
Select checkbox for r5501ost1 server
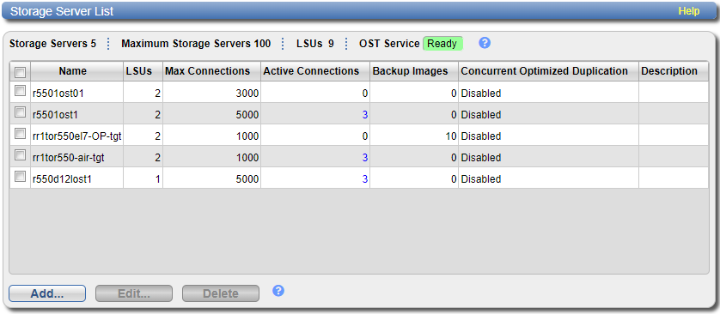coord(20,112)
